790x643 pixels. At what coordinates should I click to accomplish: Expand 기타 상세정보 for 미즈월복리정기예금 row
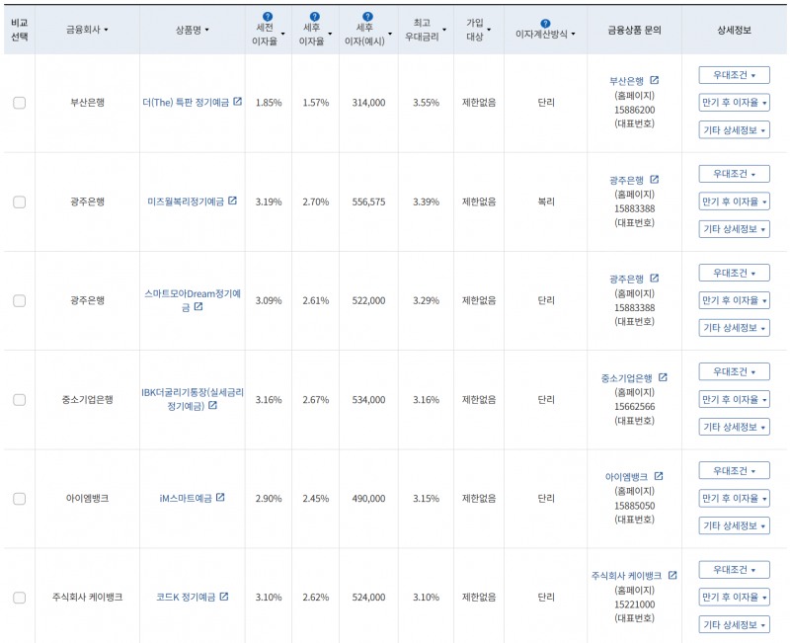[734, 229]
